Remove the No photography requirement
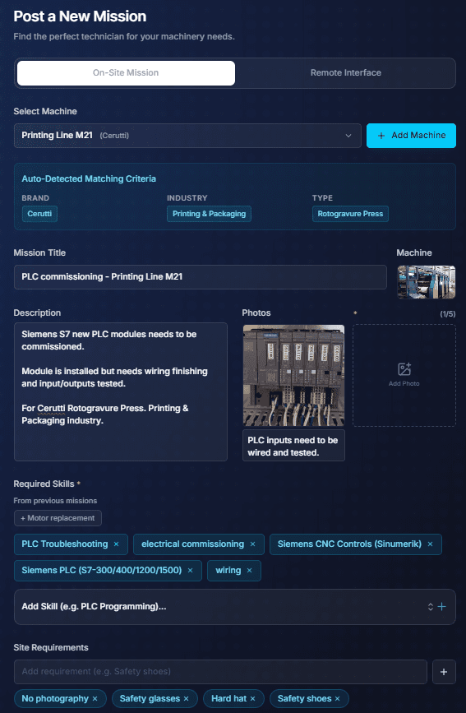Viewport: 466px width, 713px height. coord(95,698)
